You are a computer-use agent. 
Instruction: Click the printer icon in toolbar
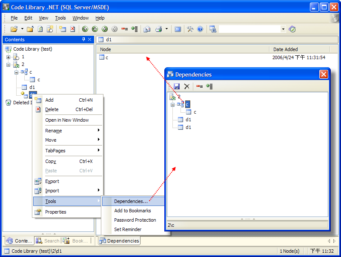click(158, 29)
